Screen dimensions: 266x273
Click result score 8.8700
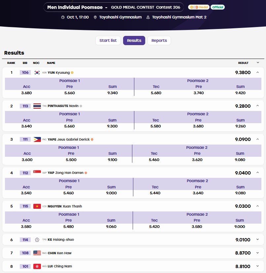coord(243,253)
